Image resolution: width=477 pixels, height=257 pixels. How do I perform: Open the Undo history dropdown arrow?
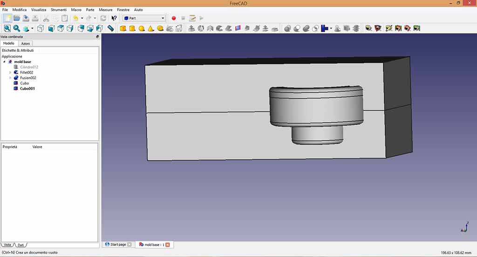(x=82, y=18)
